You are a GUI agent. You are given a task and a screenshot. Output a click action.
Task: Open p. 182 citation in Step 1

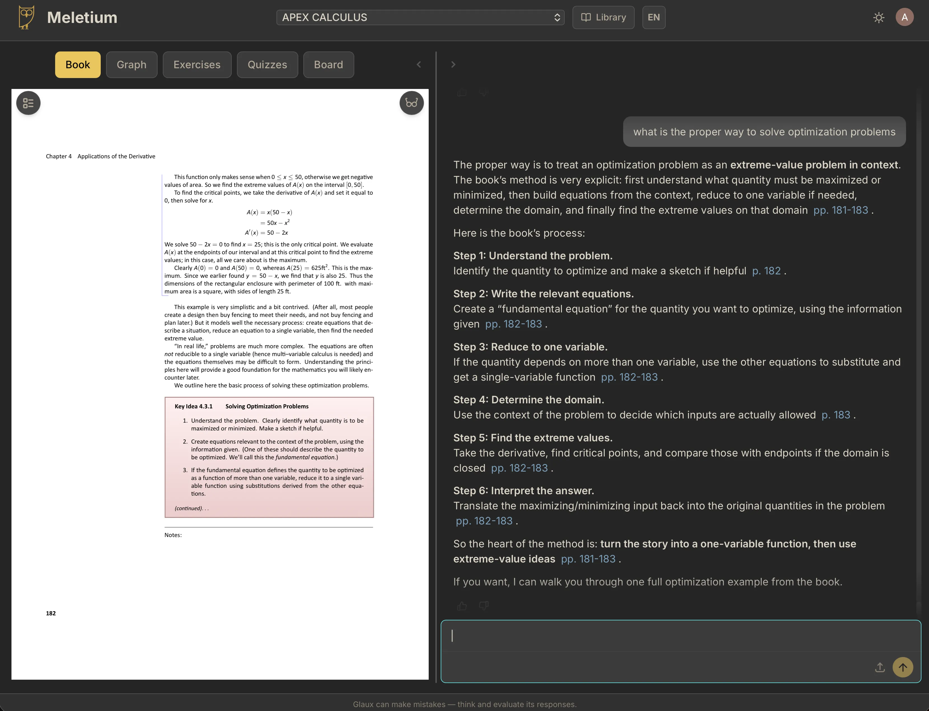click(766, 271)
